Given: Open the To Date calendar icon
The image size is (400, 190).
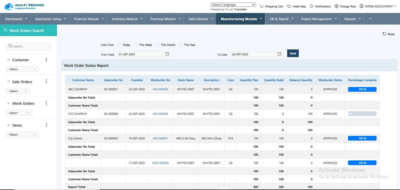Looking at the screenshot, I should (279, 54).
